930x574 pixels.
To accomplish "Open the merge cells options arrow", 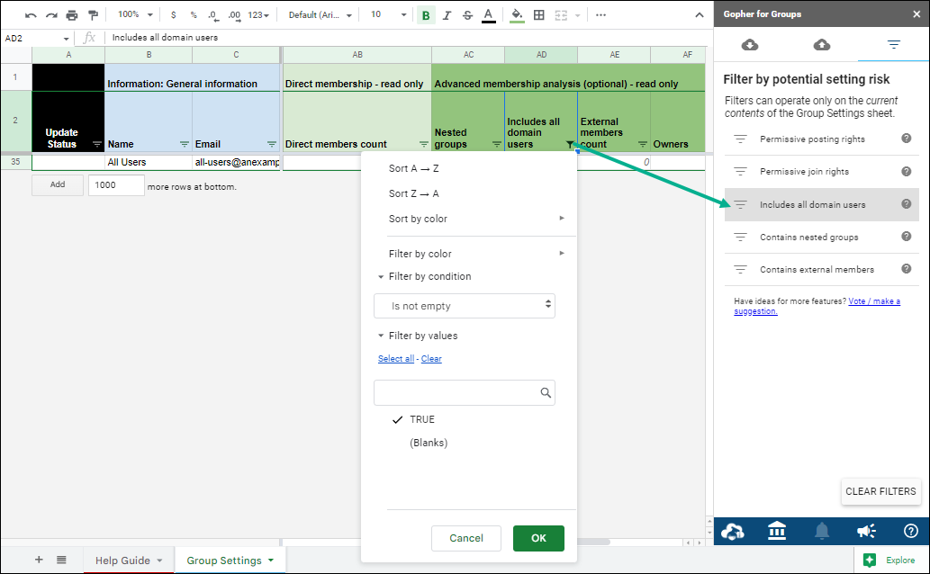I will click(x=577, y=15).
